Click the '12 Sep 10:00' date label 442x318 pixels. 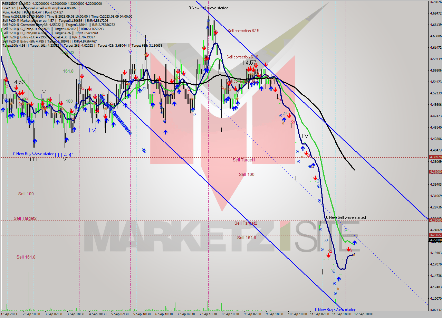click(x=364, y=314)
